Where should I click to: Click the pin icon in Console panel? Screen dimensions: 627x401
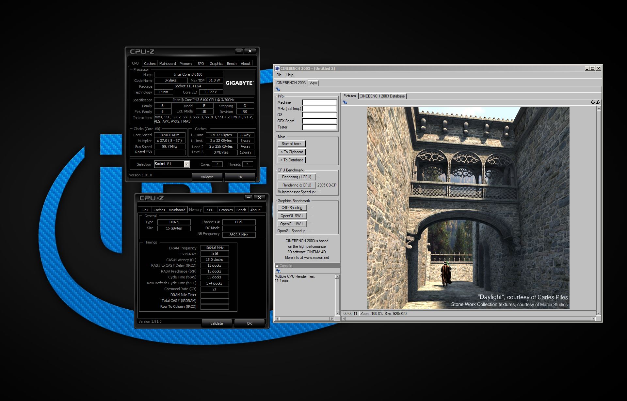tap(278, 271)
